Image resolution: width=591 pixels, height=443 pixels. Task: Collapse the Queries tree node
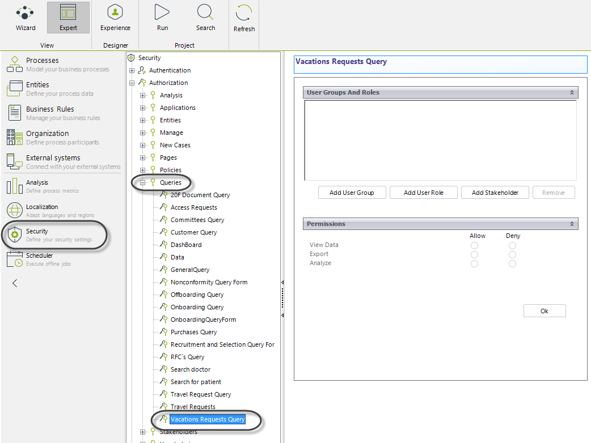[143, 183]
